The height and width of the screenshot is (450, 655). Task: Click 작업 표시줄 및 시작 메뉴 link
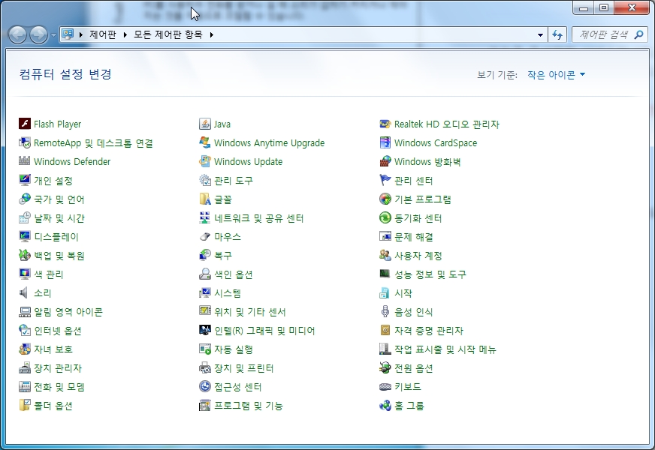(x=445, y=349)
